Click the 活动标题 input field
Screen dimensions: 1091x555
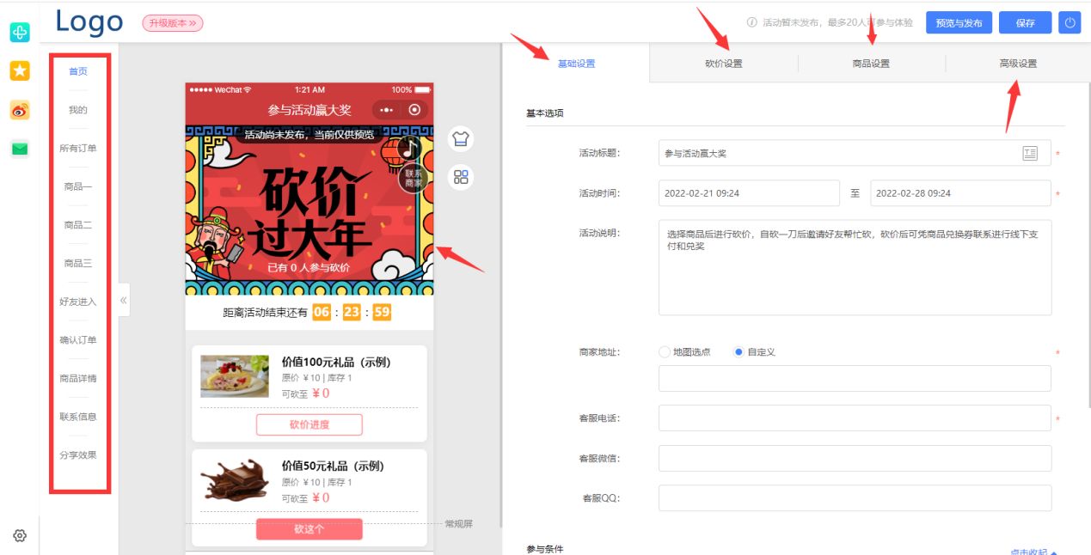click(855, 154)
